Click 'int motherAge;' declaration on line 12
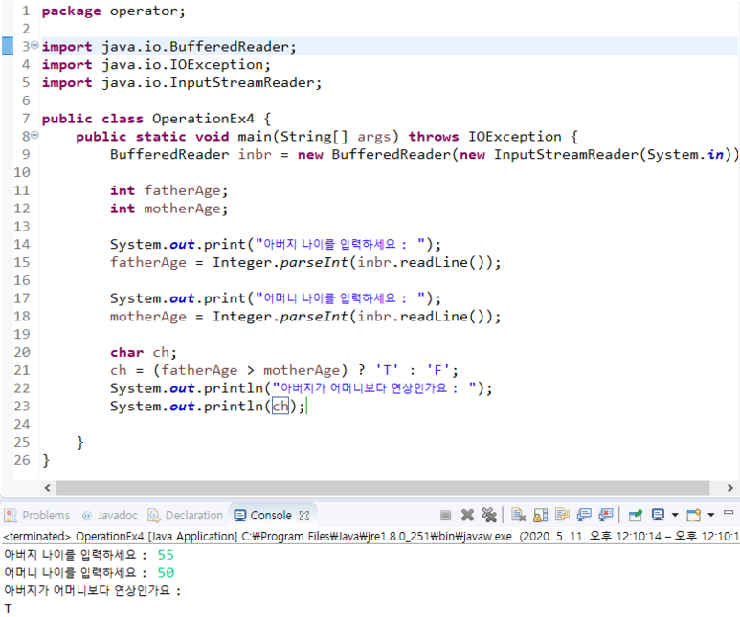This screenshot has height=617, width=740. (168, 209)
